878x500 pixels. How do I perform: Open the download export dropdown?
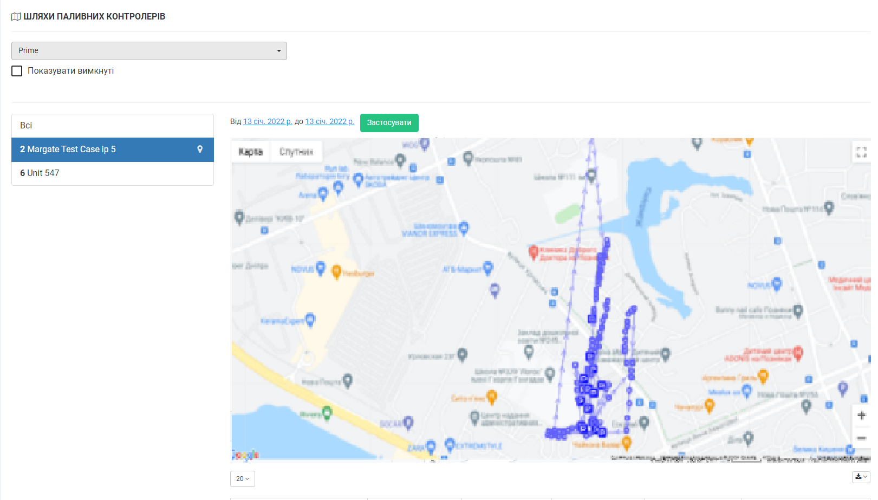tap(861, 477)
